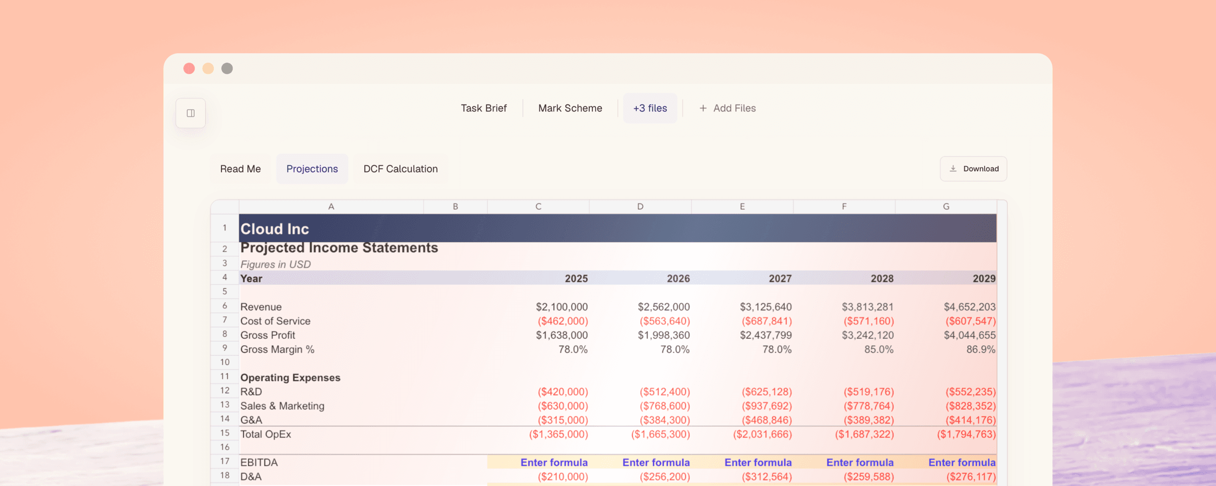Click the Download button
Screen dimensions: 1216x486
click(973, 169)
